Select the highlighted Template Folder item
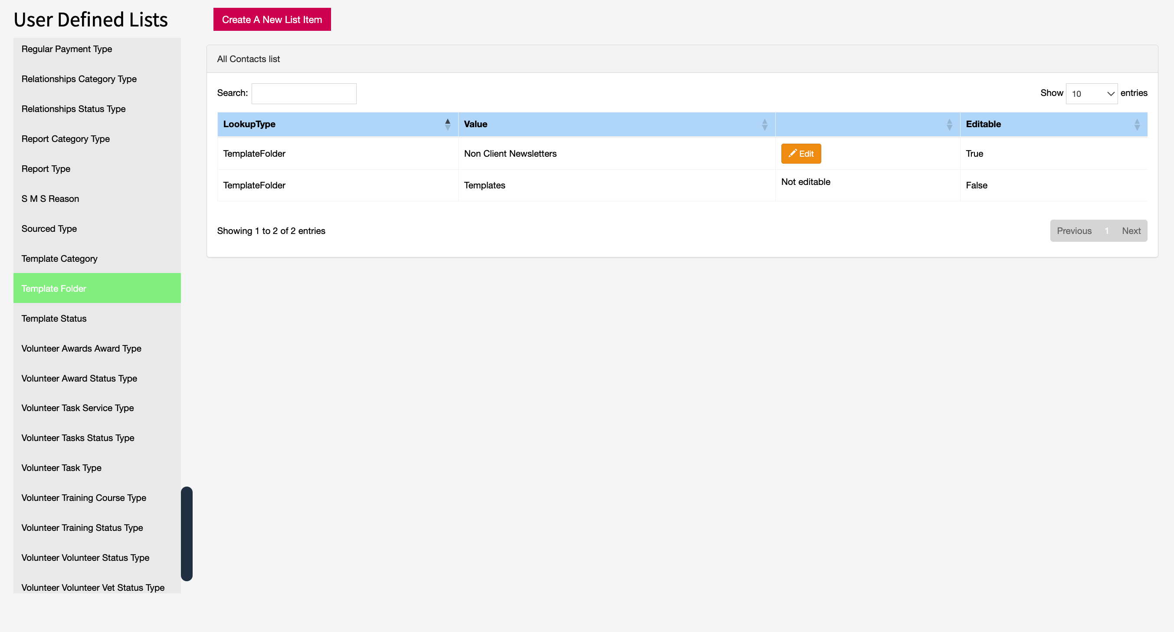 97,288
